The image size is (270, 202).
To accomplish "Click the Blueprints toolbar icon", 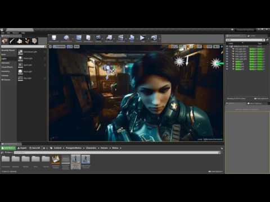I will 109,39.
